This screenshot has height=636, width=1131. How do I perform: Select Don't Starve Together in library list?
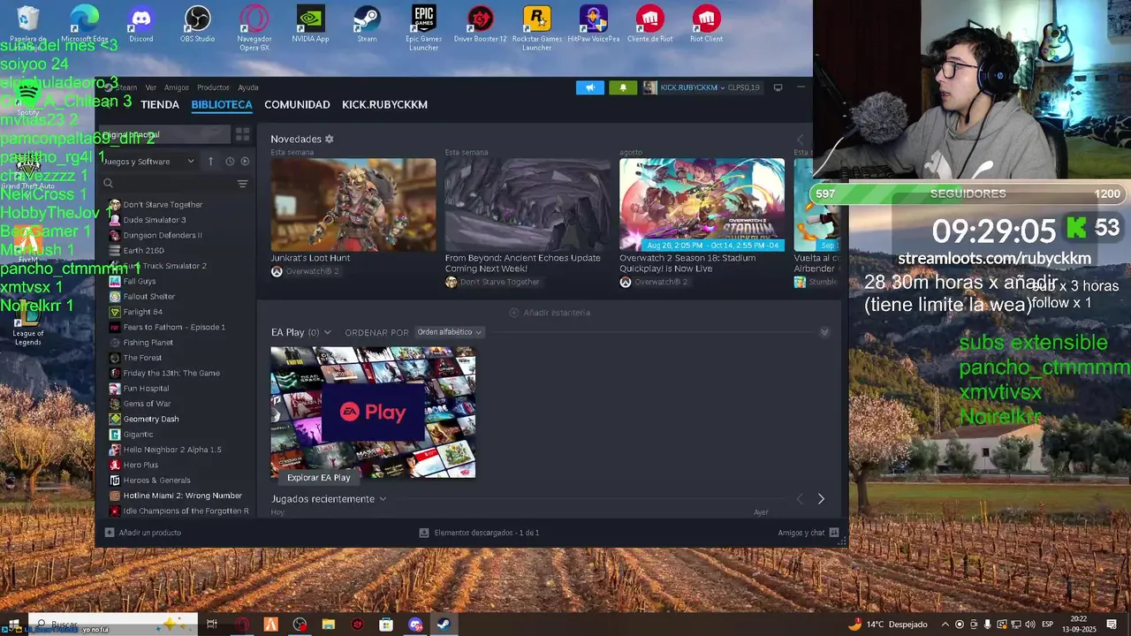(x=163, y=205)
